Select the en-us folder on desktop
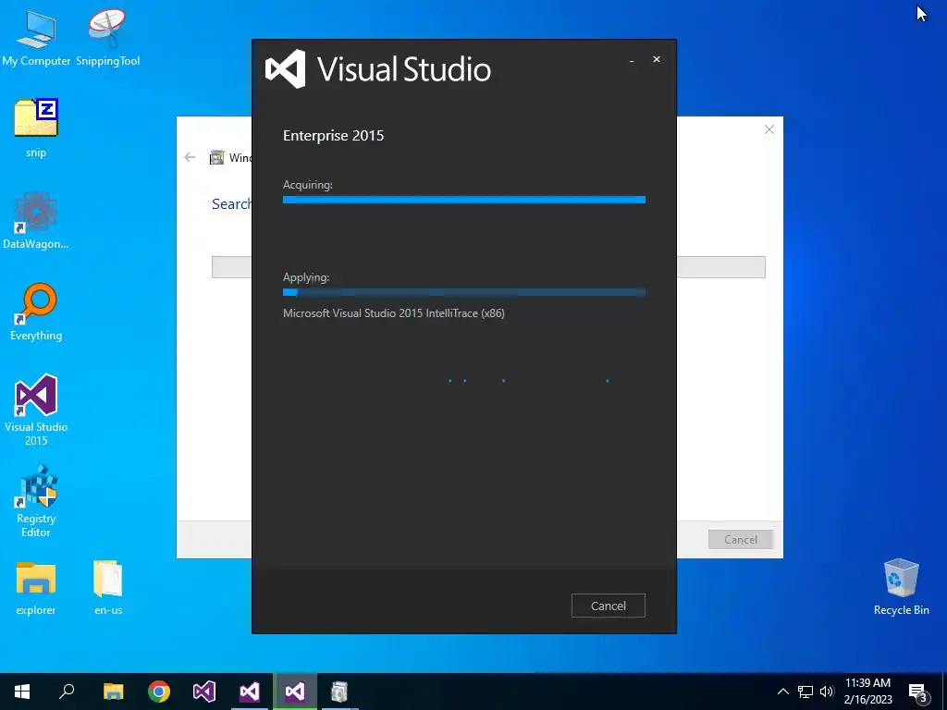Screen dimensions: 947x710 click(108, 588)
